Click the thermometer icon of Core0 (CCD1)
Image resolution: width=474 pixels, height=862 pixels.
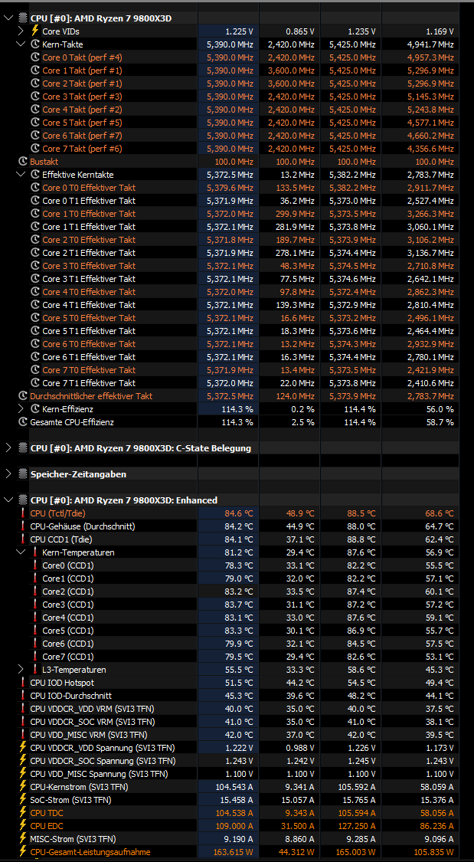35,565
